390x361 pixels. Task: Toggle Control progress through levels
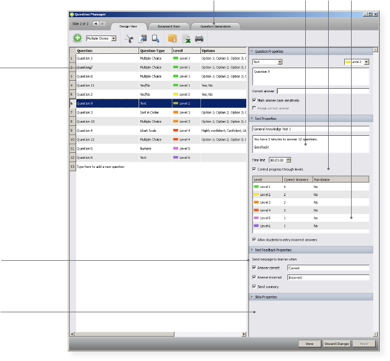point(254,169)
